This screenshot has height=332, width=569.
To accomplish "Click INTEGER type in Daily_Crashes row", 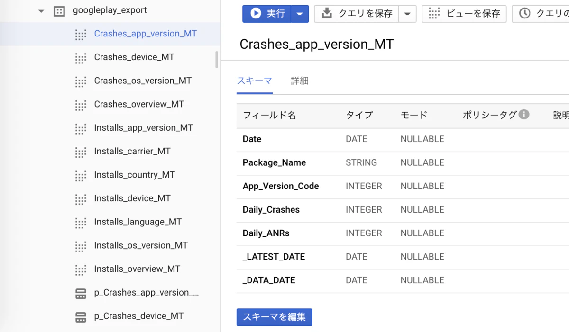I will tap(364, 209).
